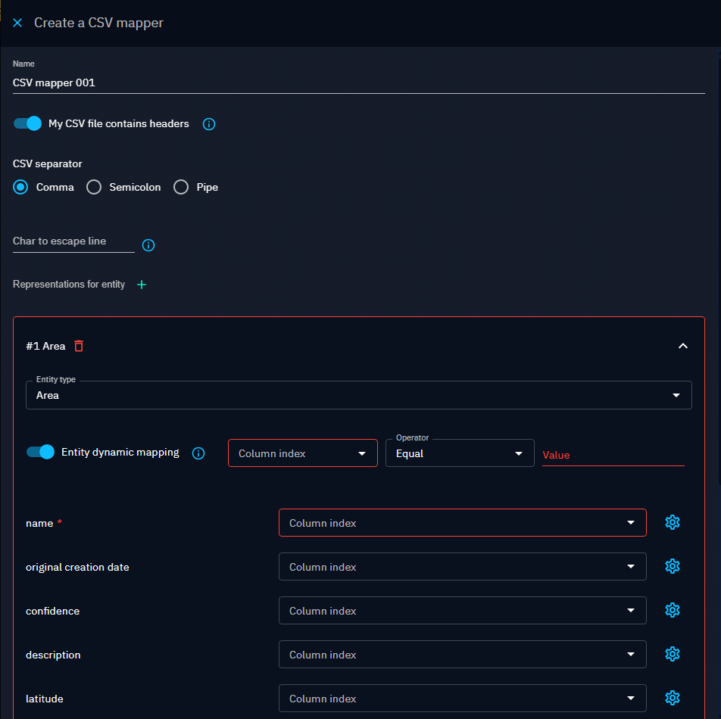
Task: Open the Operator dropdown set to Equal
Action: click(x=459, y=453)
